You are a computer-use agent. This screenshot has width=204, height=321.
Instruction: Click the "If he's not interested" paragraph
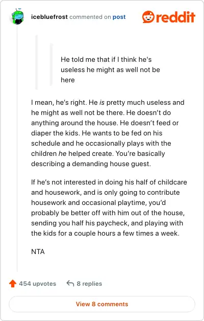109,208
